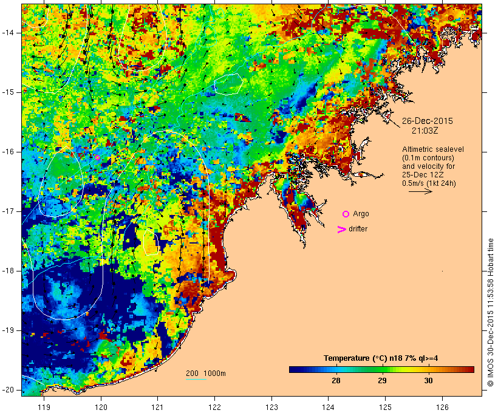498x413 pixels.
Task: Click the latitude label '-17'
Action: tap(7, 211)
